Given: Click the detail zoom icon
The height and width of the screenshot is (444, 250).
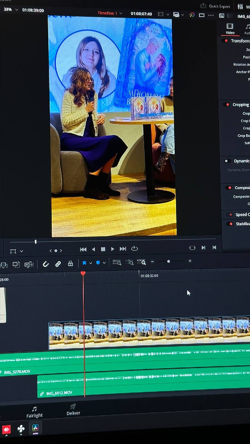Looking at the screenshot, I should (x=129, y=262).
